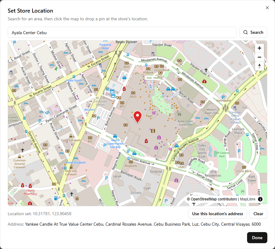Click the fuel pump icon at bottom left
This screenshot has height=249, width=275.
click(56, 198)
